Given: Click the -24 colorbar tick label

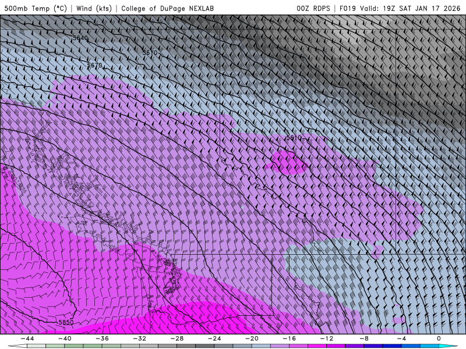Looking at the screenshot, I should tap(214, 339).
